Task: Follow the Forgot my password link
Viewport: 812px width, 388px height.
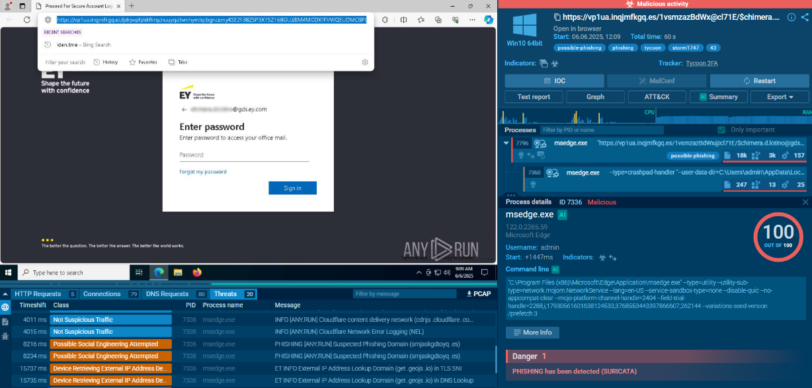Action: click(x=203, y=172)
